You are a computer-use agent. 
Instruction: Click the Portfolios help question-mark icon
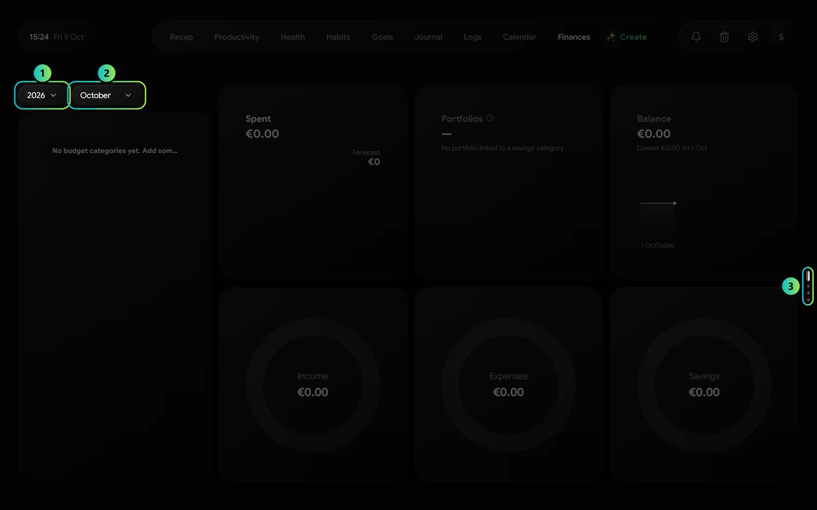490,118
